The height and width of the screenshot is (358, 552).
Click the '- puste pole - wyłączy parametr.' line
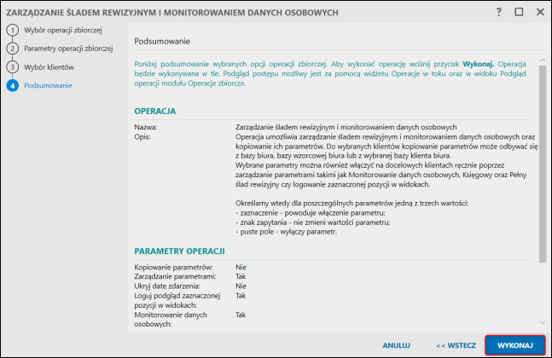[x=286, y=232]
